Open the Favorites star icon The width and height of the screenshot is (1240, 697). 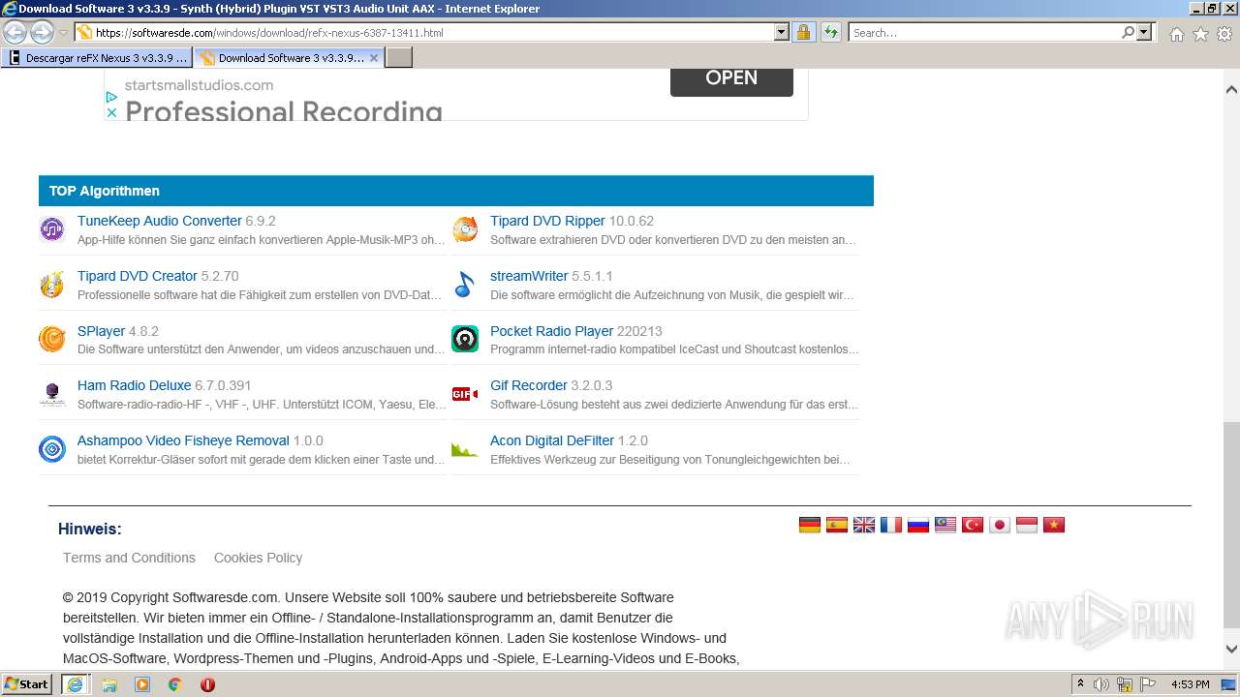1200,33
